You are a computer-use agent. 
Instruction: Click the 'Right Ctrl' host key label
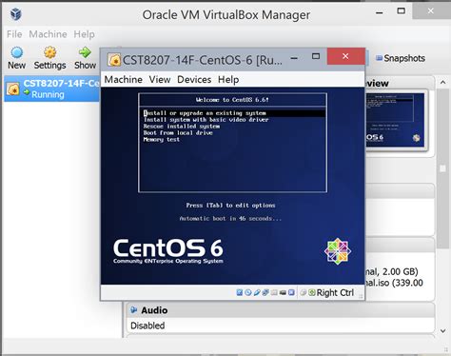335,292
